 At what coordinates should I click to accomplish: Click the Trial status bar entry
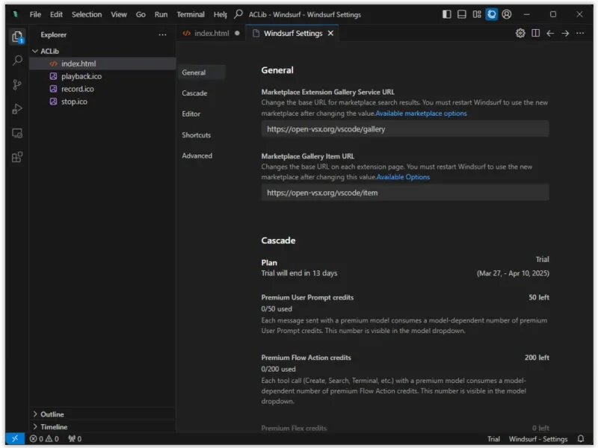coord(493,439)
